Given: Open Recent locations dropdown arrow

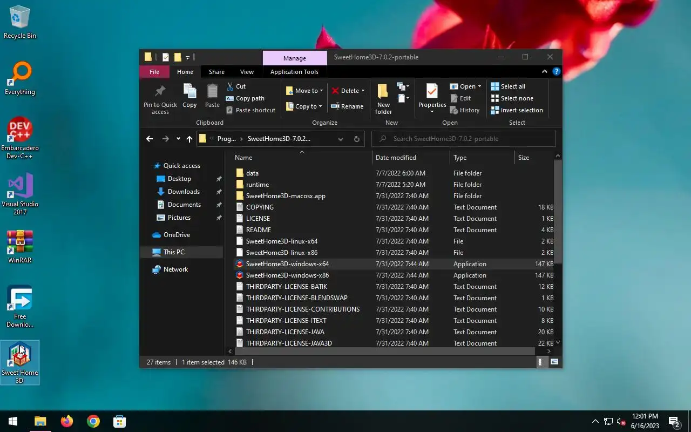Looking at the screenshot, I should click(178, 139).
